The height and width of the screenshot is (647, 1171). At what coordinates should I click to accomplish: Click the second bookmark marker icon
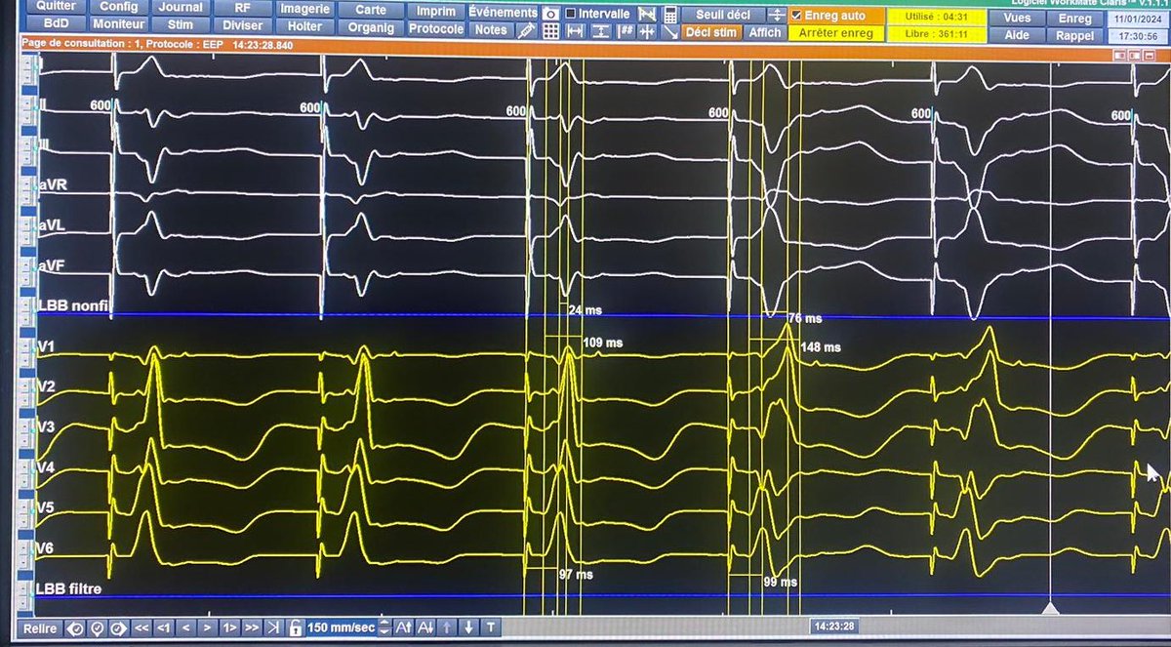(x=98, y=628)
